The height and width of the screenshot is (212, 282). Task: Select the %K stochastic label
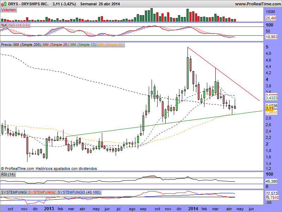pyautogui.click(x=4, y=25)
